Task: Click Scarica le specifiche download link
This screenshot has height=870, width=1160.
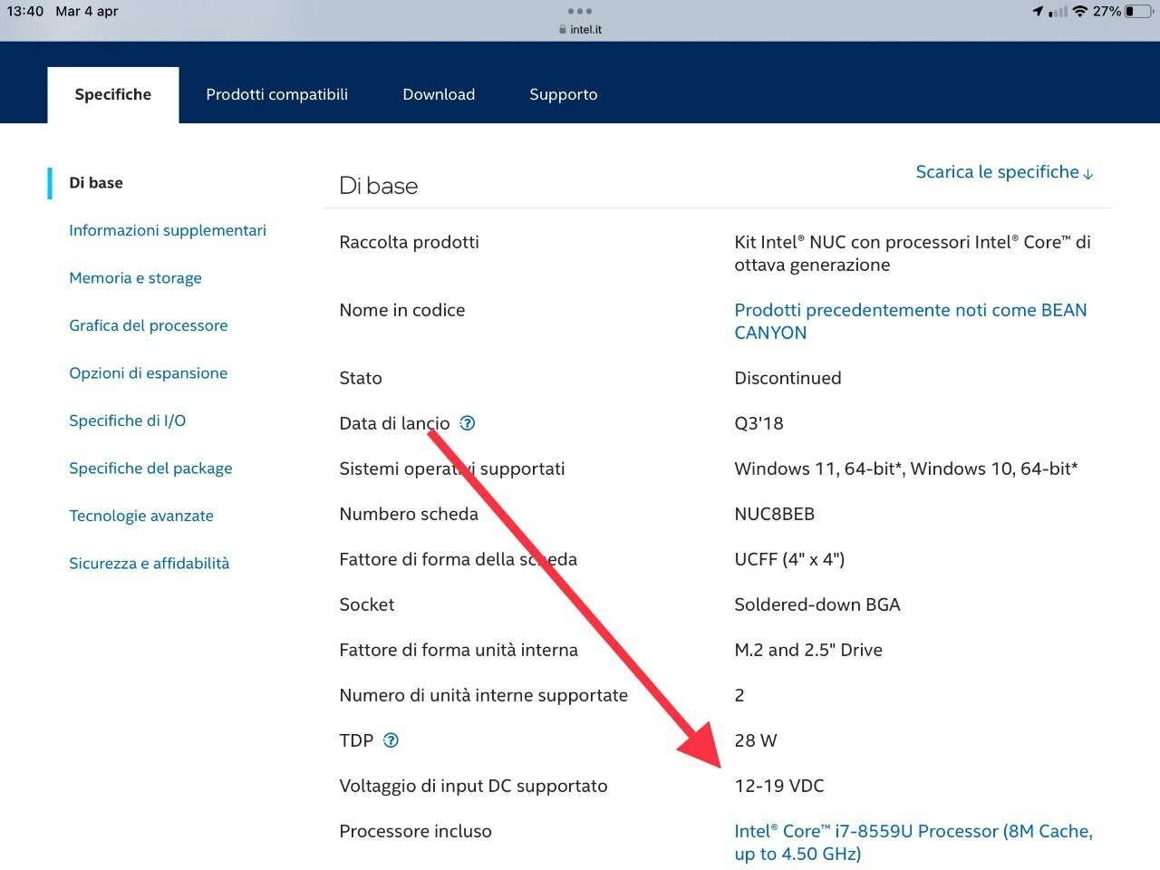Action: (1005, 172)
